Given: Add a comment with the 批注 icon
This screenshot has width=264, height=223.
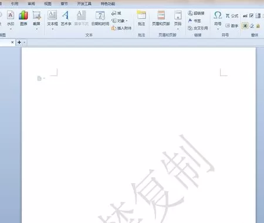Looking at the screenshot, I should point(141,15).
